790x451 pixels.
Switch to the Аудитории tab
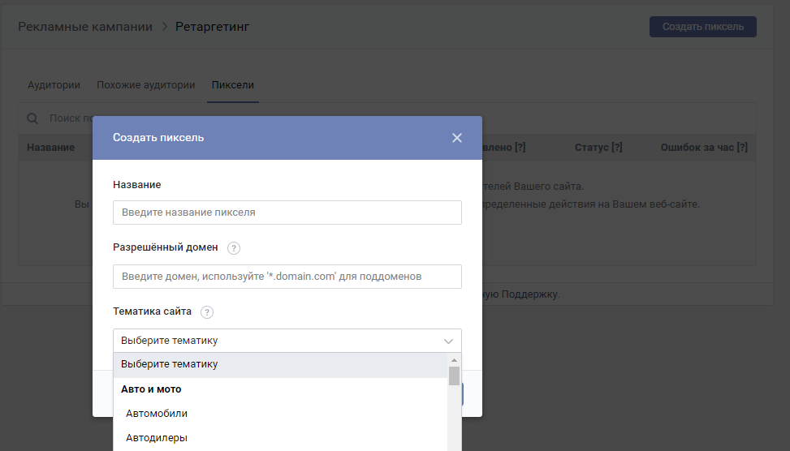[54, 85]
